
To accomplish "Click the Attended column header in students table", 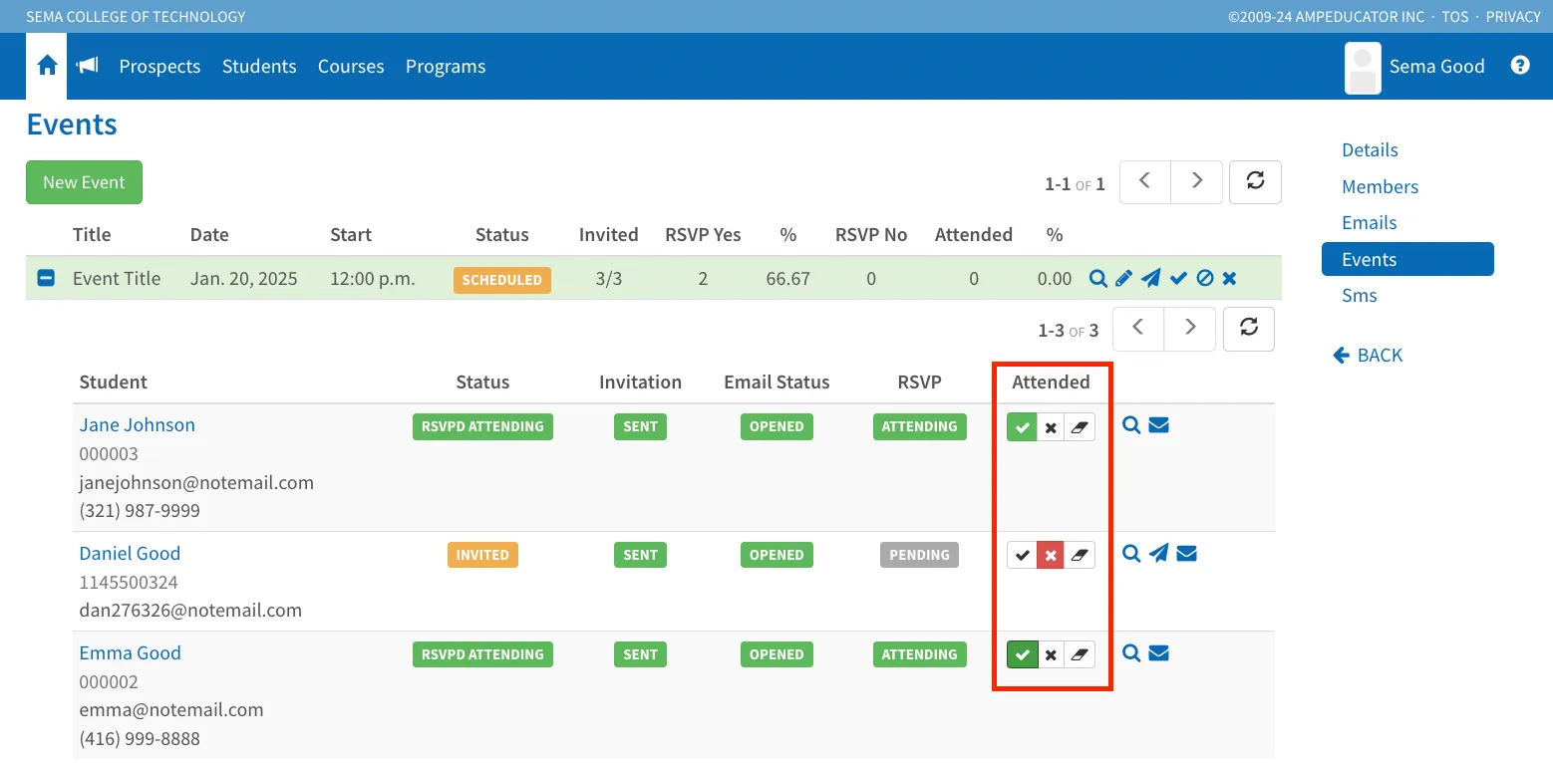I will pyautogui.click(x=1051, y=382).
